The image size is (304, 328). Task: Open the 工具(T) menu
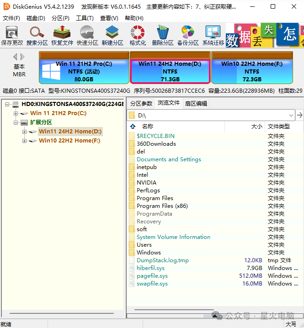pos(85,18)
